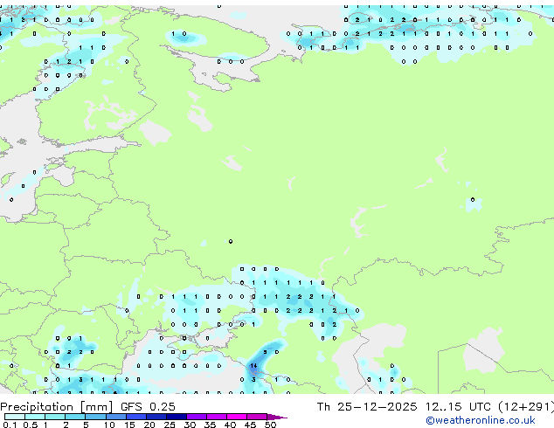Click the weatheronline.co.uk copyright link

(x=481, y=420)
